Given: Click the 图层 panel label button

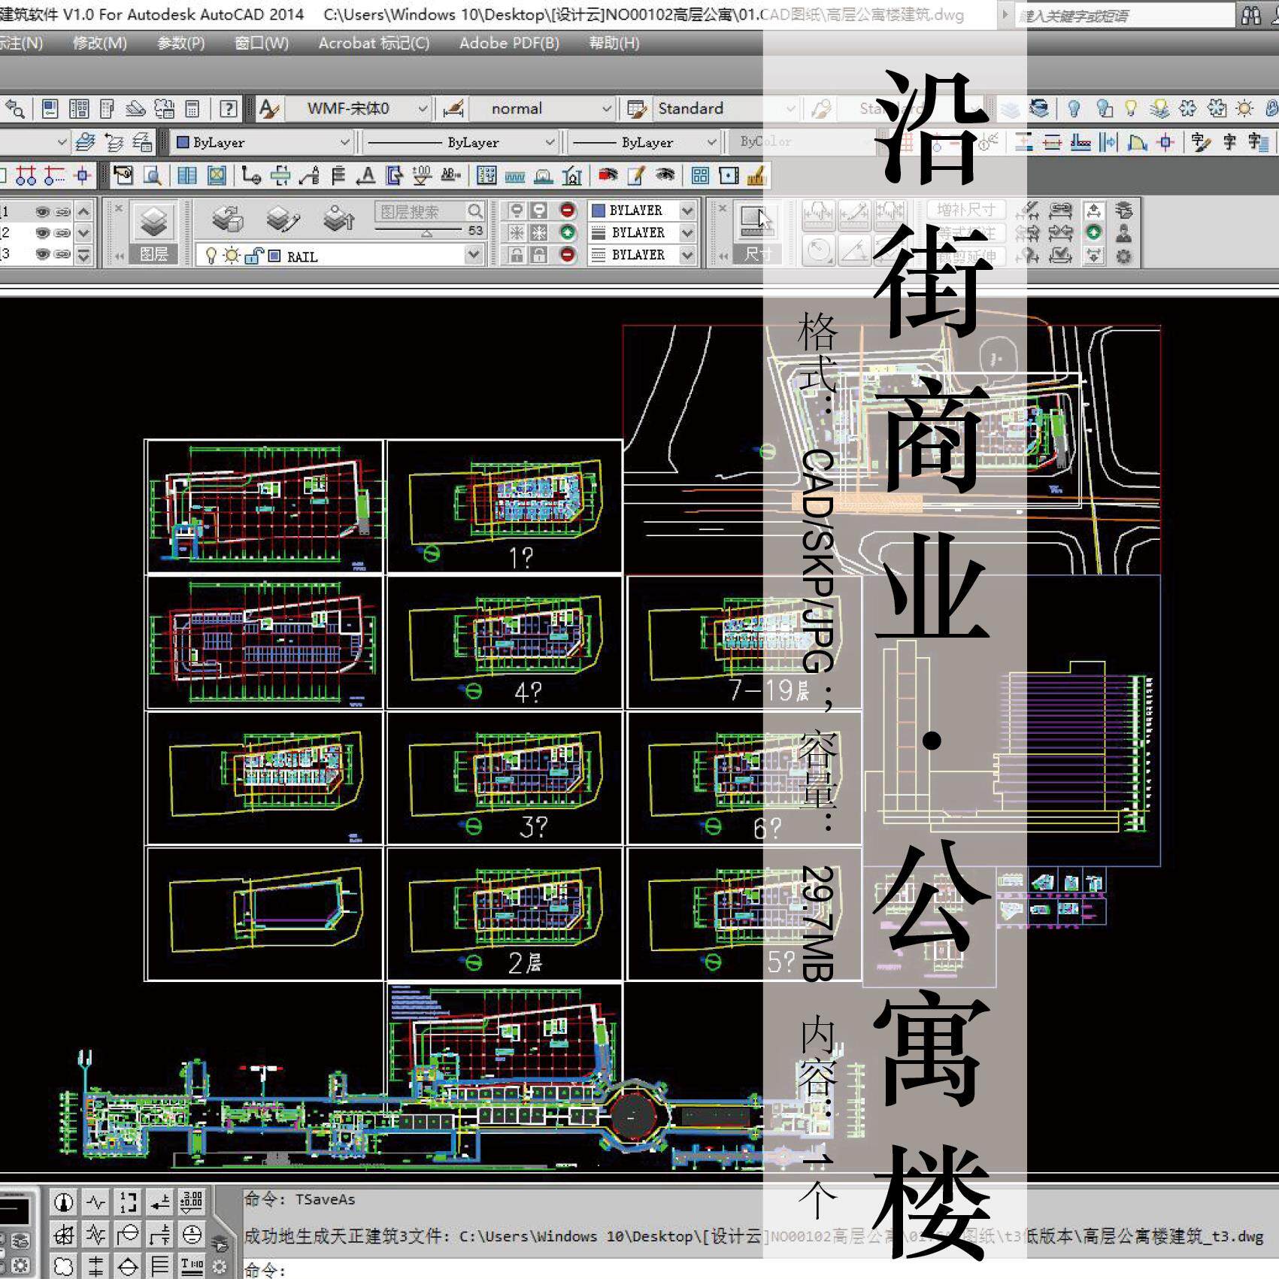Looking at the screenshot, I should (x=154, y=254).
